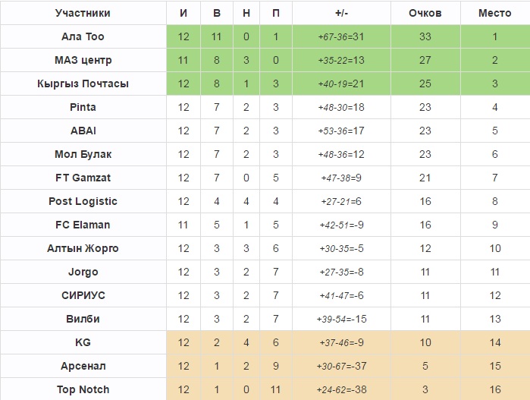Screen dimensions: 530x400
Task: Select the Кыргыз Почтасы team name
Action: pos(83,83)
